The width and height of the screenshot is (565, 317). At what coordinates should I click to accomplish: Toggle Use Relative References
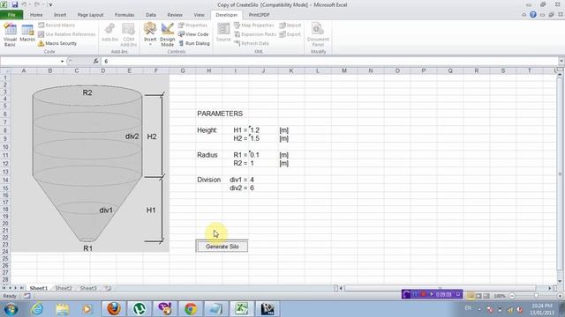[x=67, y=34]
